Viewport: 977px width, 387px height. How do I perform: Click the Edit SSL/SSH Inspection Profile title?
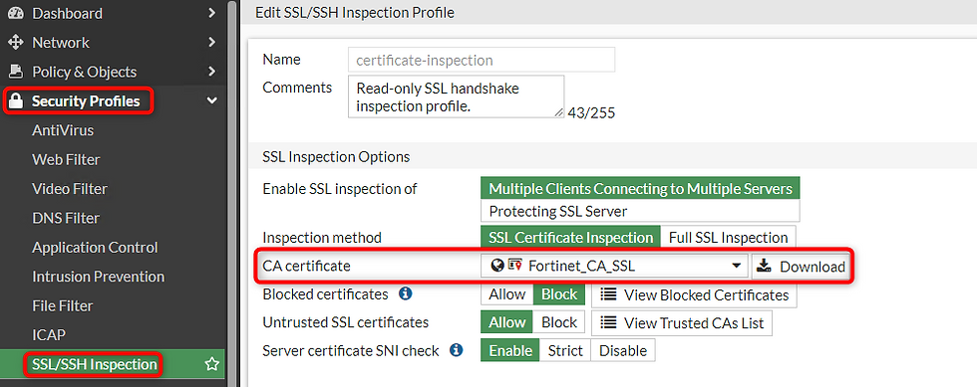(355, 12)
